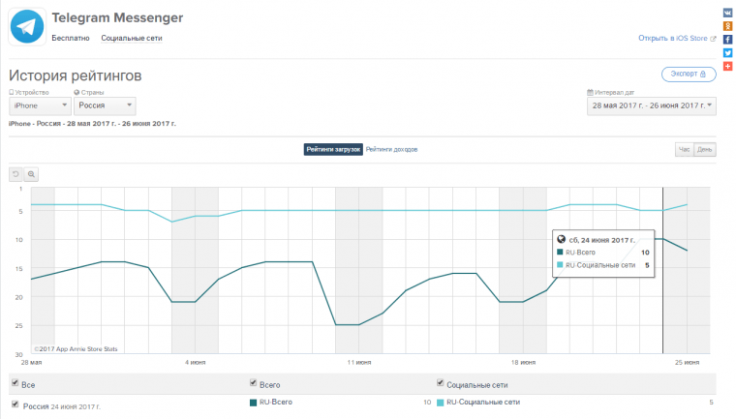Select the День granularity tab
Viewport: 736px width, 419px height.
[x=705, y=149]
